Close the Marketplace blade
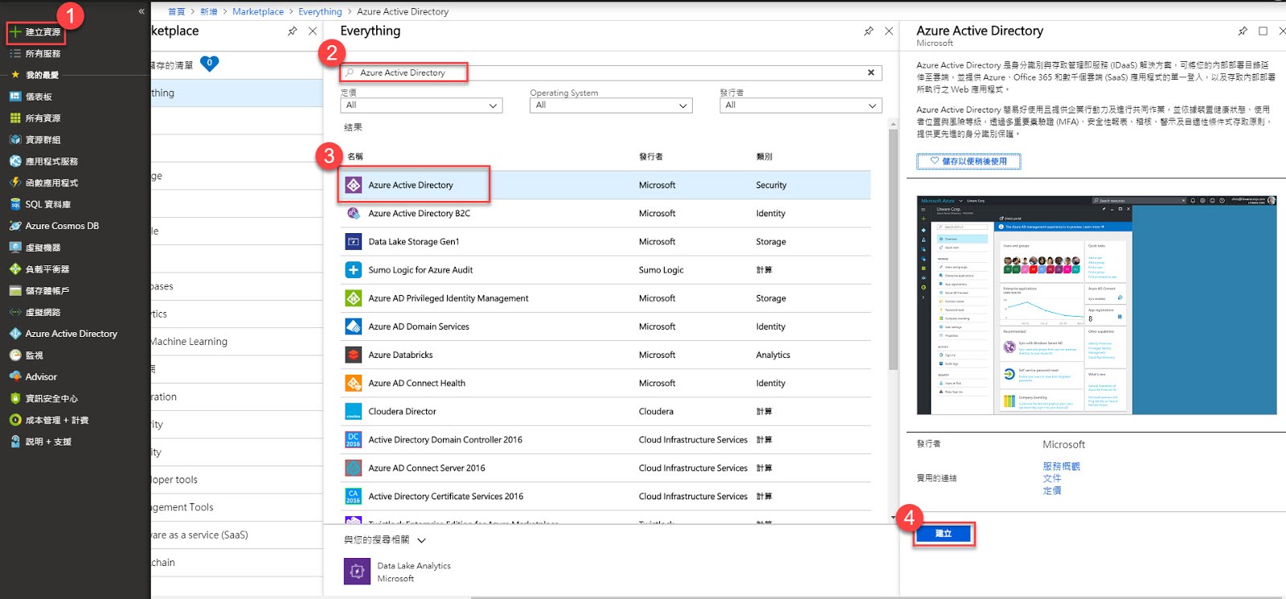The width and height of the screenshot is (1286, 599). click(x=313, y=31)
